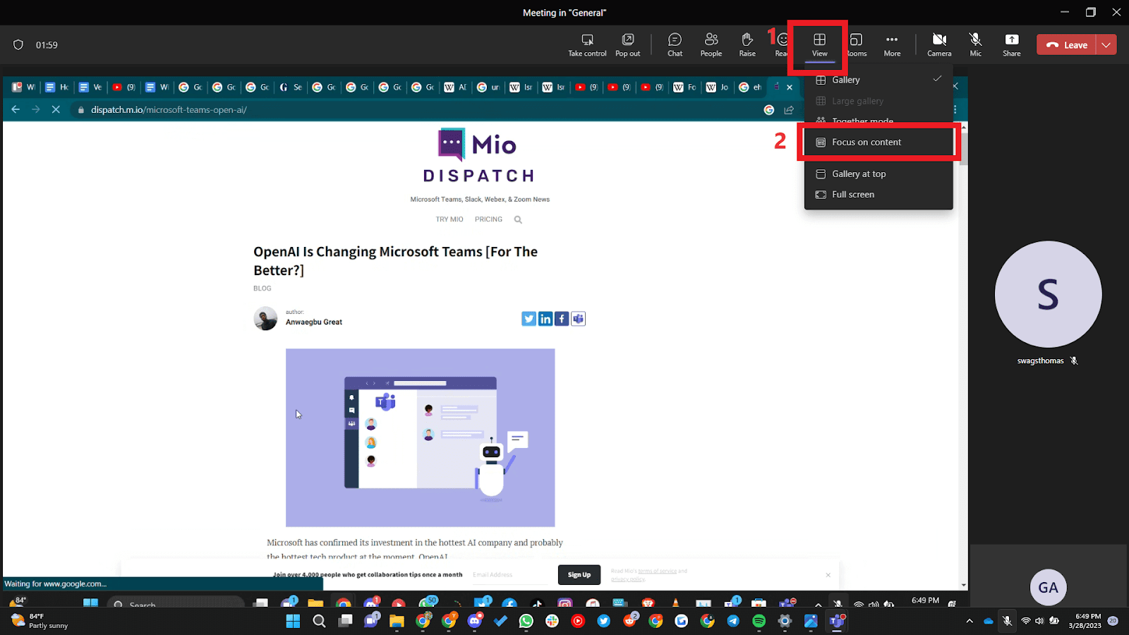Click the BLOG category label
The height and width of the screenshot is (635, 1129).
click(262, 289)
